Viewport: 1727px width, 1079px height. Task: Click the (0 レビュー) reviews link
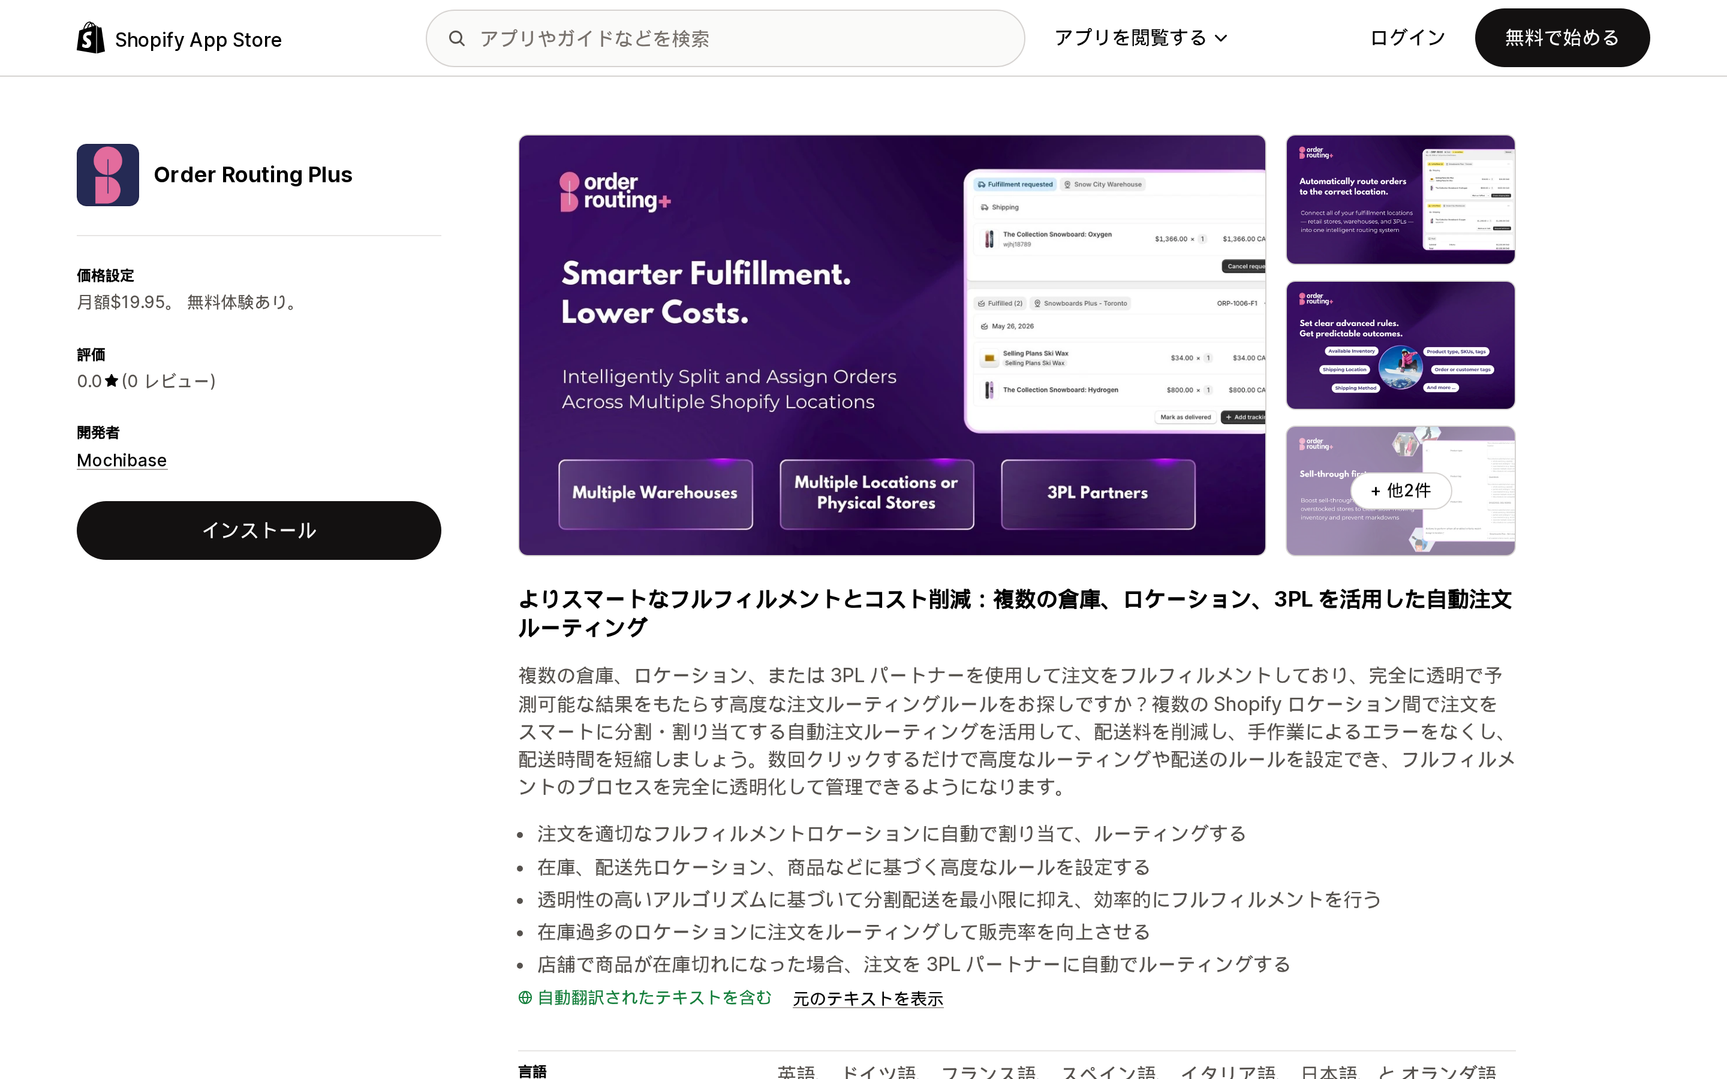pyautogui.click(x=169, y=381)
